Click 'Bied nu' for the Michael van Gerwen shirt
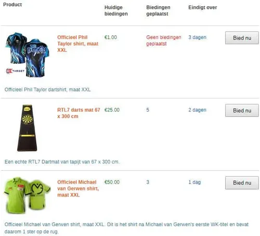This screenshot has height=236, width=260. point(242,183)
